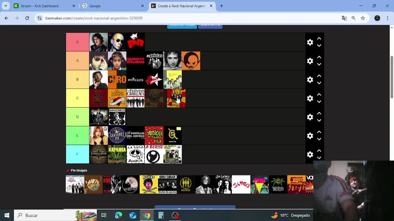Image resolution: width=394 pixels, height=221 pixels.
Task: Move tier D row down
Action: [319, 120]
